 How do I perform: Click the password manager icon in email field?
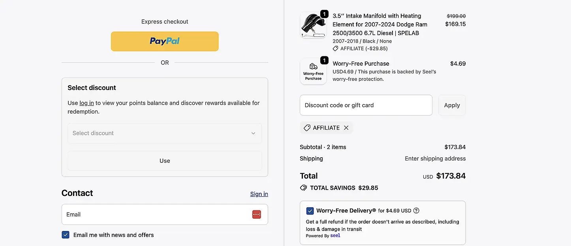[x=256, y=214]
